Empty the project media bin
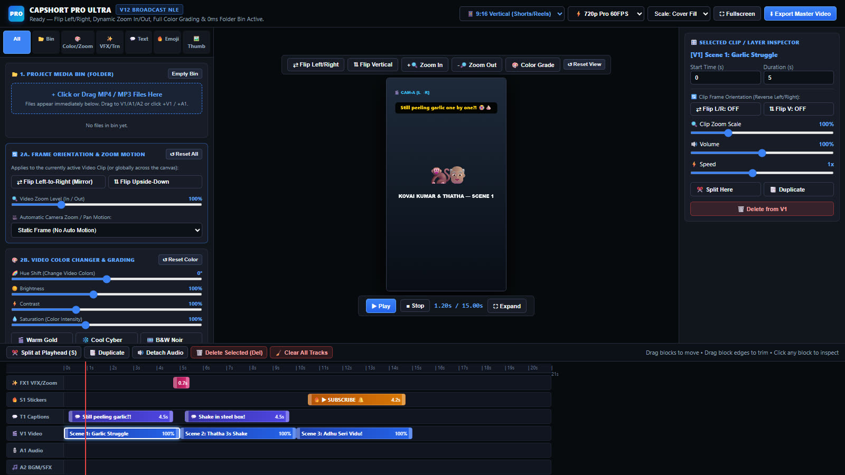This screenshot has height=475, width=845. tap(185, 74)
